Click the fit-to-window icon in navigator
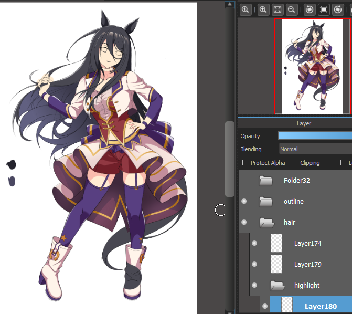This screenshot has height=314, width=352. (x=278, y=9)
